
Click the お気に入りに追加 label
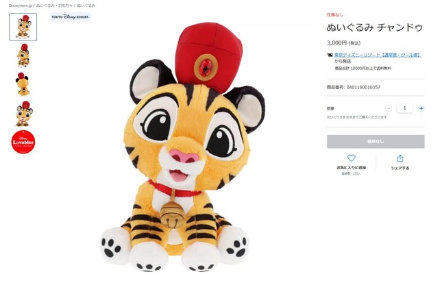click(x=351, y=168)
